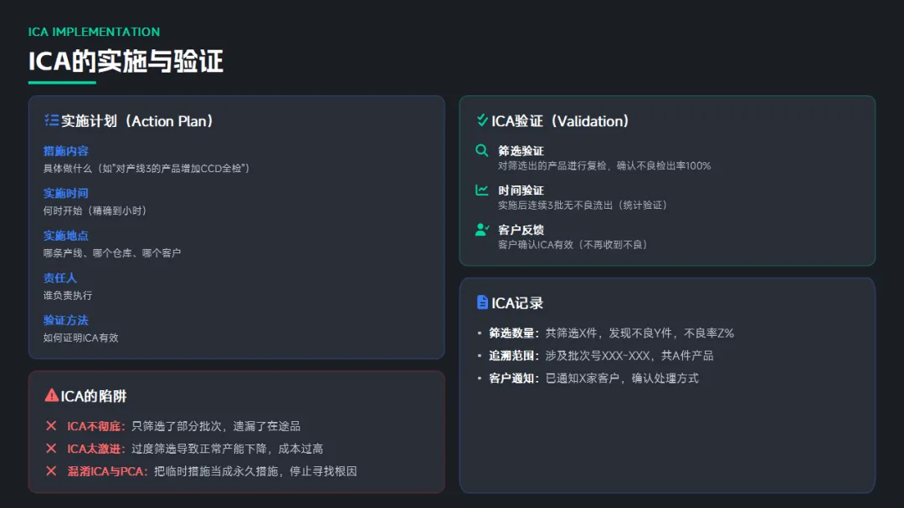Click the warning triangle icon beside ICA的陷阱
The image size is (904, 508).
pyautogui.click(x=52, y=395)
